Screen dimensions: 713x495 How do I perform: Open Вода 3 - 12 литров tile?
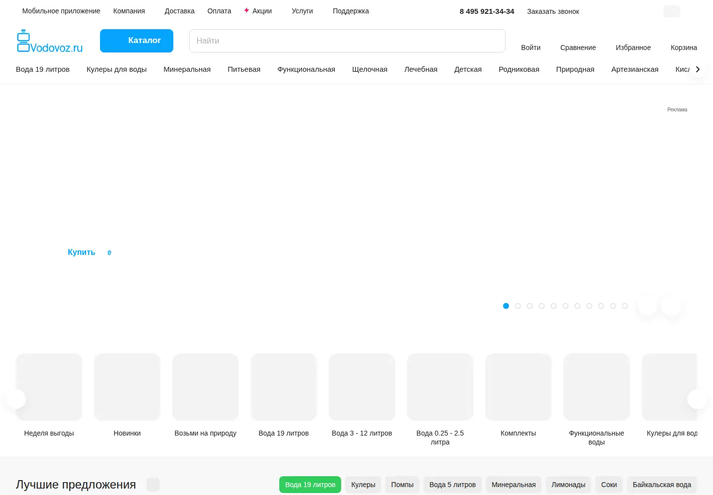point(362,395)
